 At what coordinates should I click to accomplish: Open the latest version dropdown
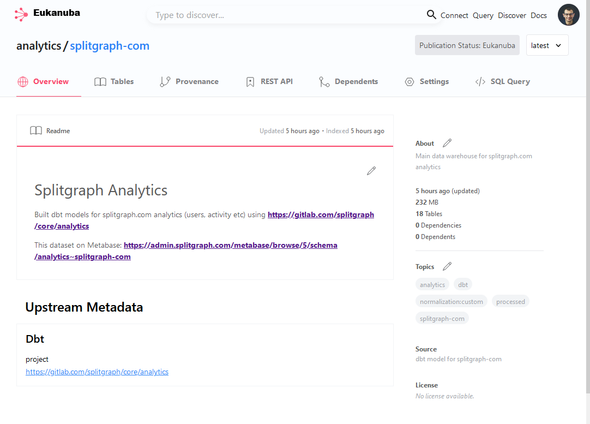pyautogui.click(x=547, y=45)
